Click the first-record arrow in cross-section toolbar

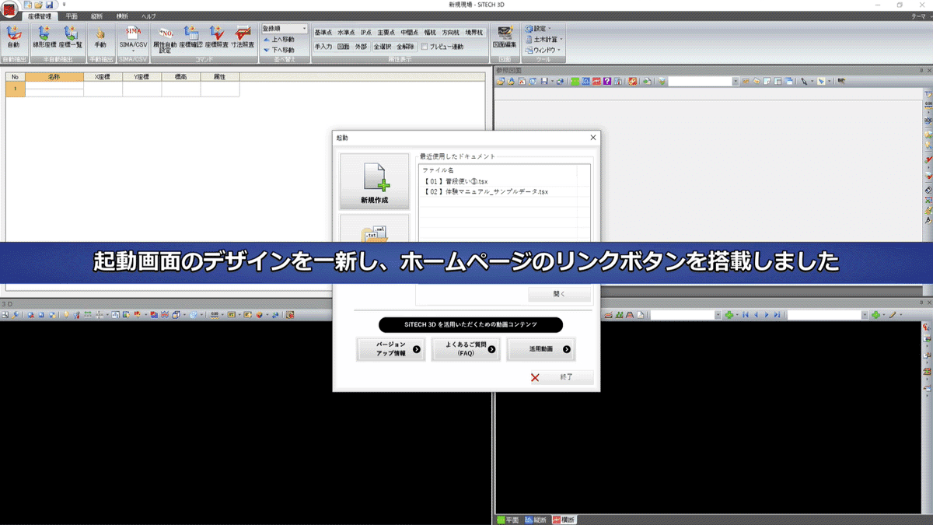[746, 315]
